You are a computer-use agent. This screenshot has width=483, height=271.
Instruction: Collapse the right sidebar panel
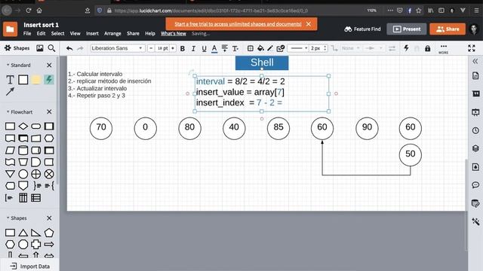click(x=475, y=61)
